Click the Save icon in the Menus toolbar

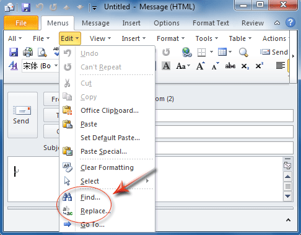(14, 52)
